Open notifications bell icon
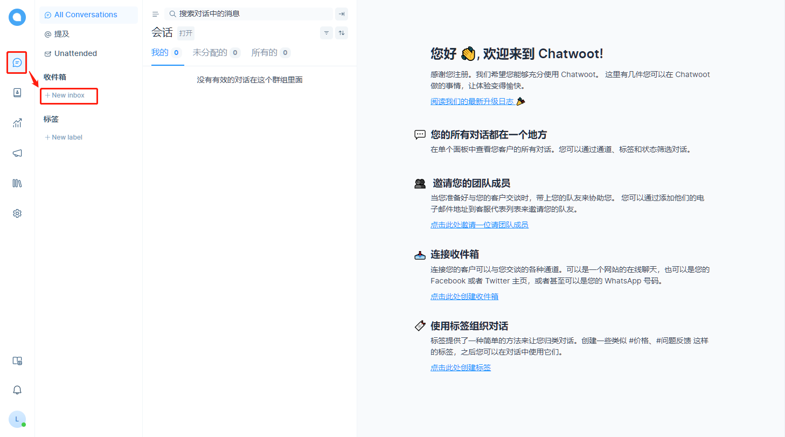 pyautogui.click(x=17, y=390)
